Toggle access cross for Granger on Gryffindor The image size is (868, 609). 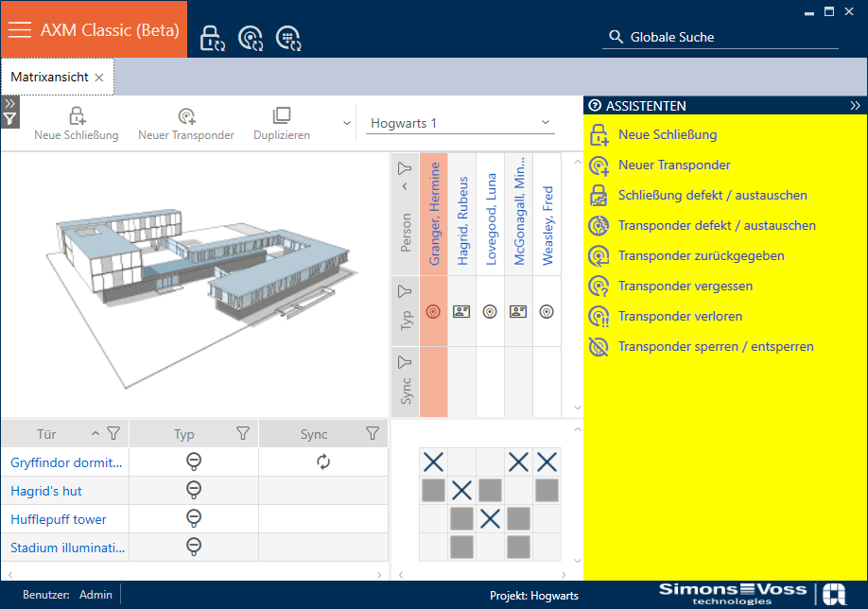point(433,461)
